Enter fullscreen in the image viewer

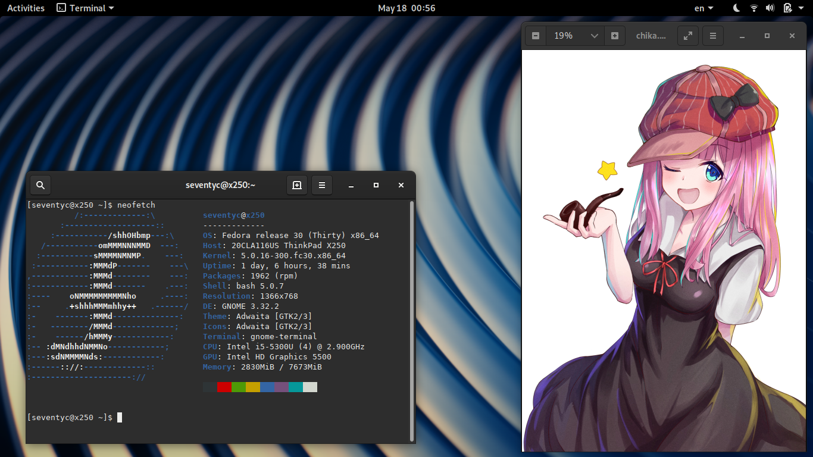point(687,36)
